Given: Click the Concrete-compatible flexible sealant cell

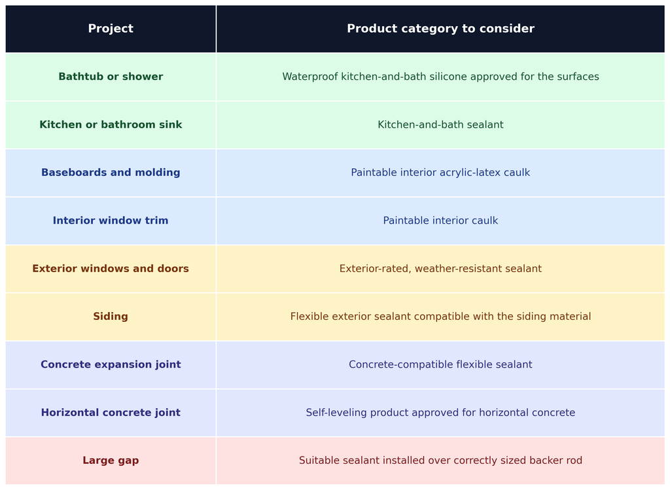Looking at the screenshot, I should (440, 365).
